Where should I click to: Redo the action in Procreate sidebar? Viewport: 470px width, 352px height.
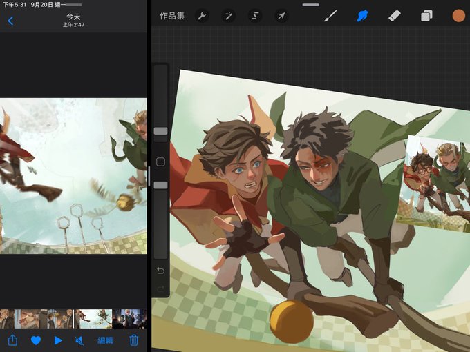pos(160,289)
